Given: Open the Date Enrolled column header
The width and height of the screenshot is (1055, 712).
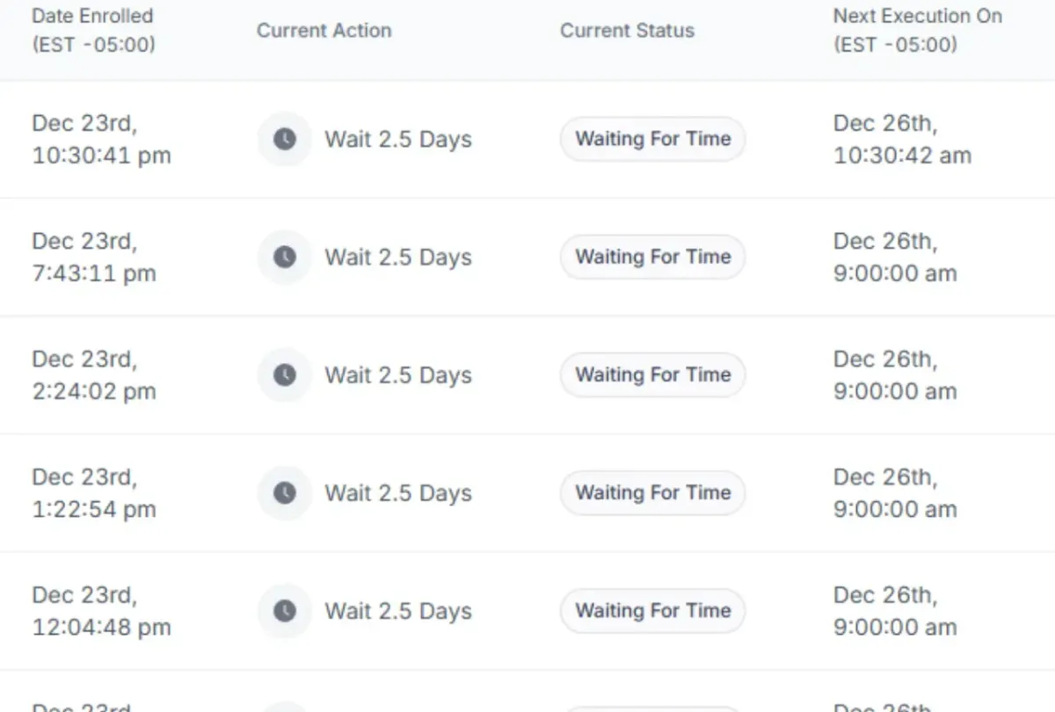Looking at the screenshot, I should pyautogui.click(x=91, y=30).
